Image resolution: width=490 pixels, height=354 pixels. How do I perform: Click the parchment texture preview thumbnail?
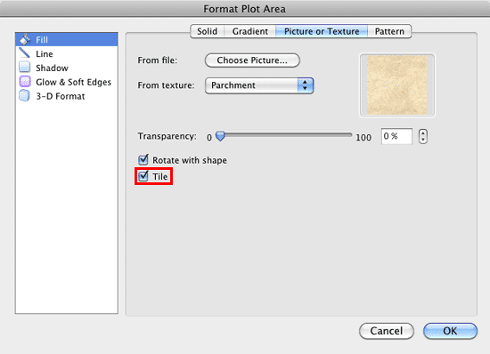(397, 84)
